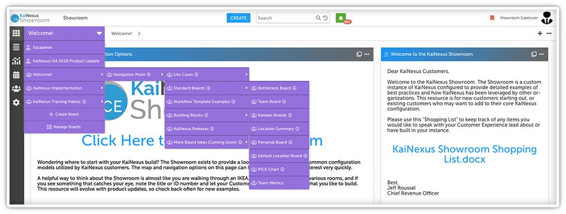Viewport: 566px width, 214px height.
Task: Click the notifications bell icon
Action: pyautogui.click(x=341, y=18)
